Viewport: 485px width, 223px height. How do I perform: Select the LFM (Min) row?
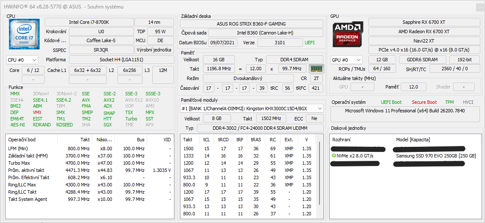point(90,149)
